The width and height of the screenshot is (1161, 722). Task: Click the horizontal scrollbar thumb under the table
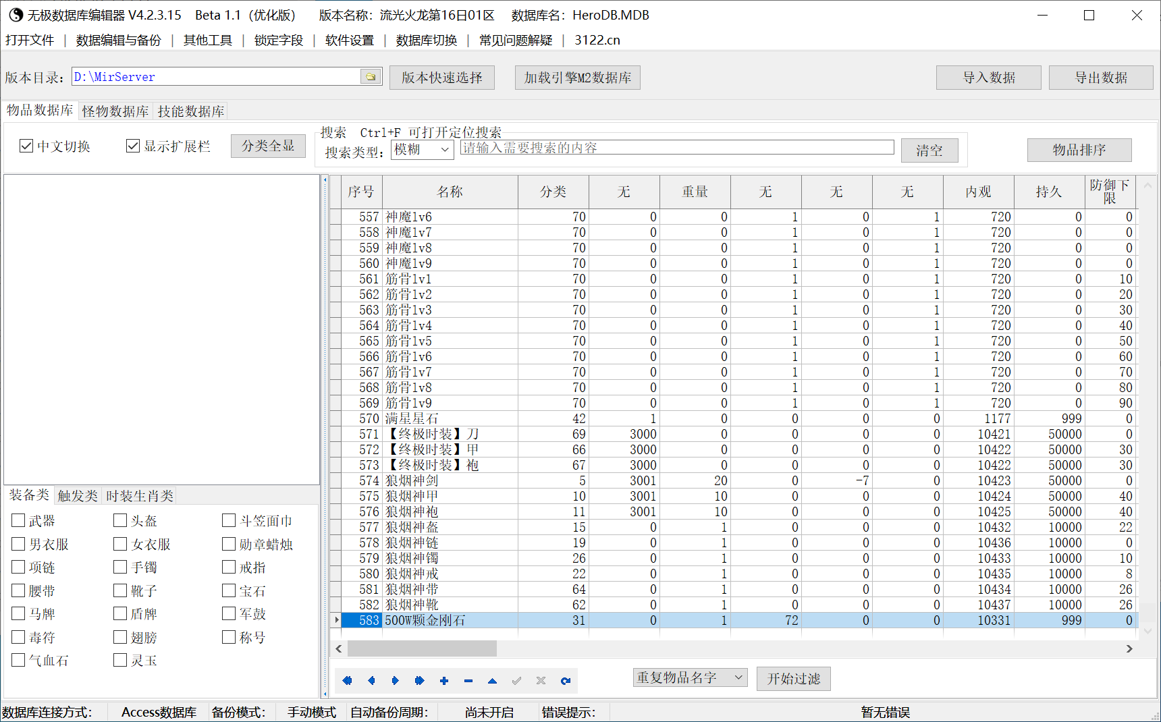click(x=422, y=648)
